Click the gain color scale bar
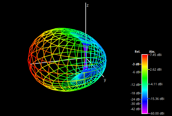 coord(145,84)
